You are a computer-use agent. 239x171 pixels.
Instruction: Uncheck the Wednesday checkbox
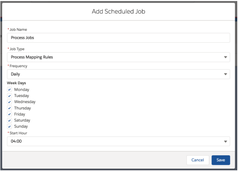coord(9,102)
